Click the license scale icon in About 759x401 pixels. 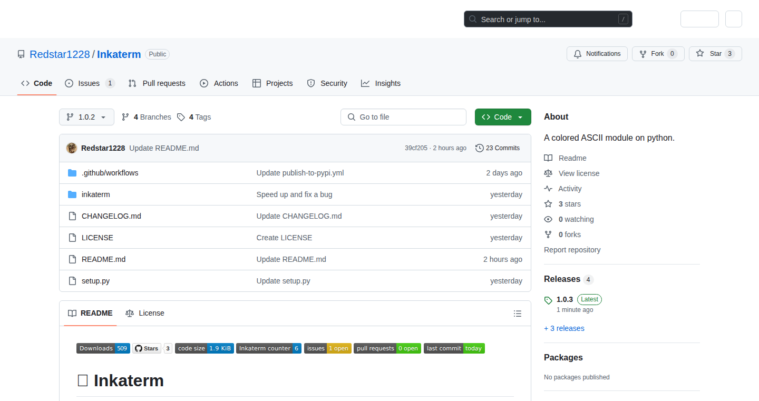[x=548, y=173]
